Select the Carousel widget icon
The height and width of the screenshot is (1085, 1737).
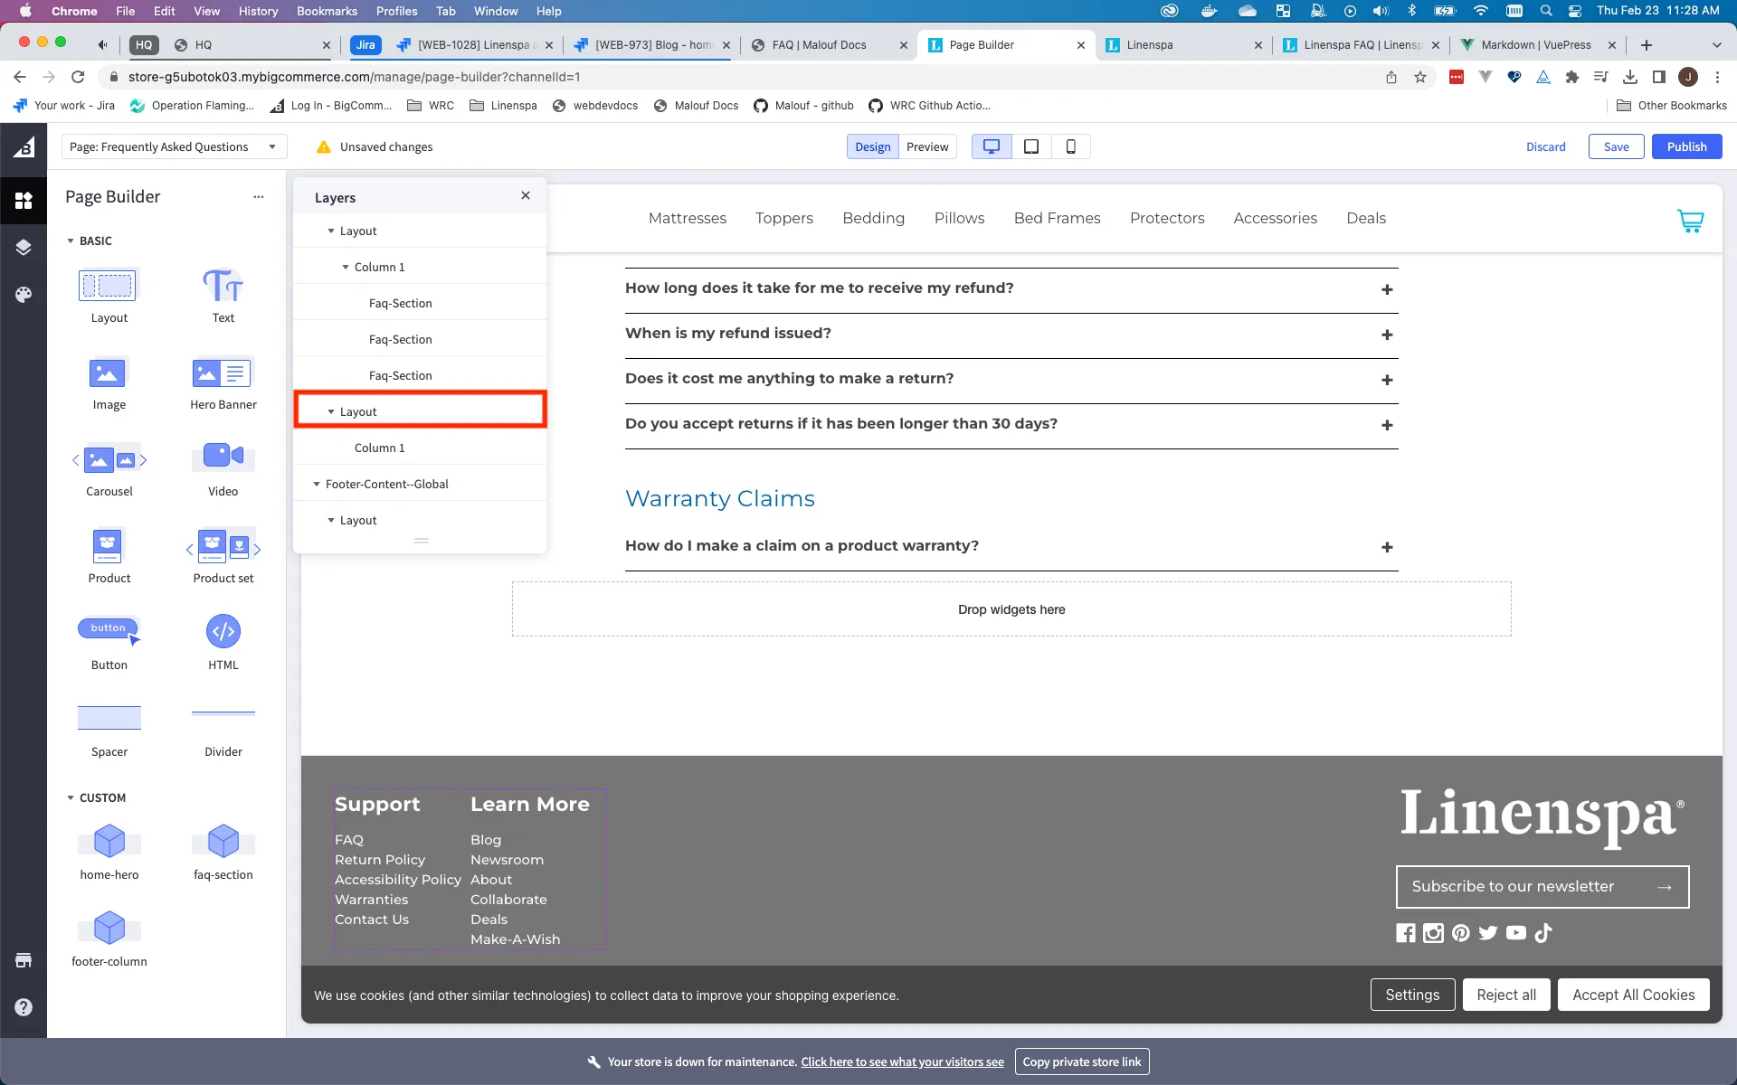tap(109, 460)
